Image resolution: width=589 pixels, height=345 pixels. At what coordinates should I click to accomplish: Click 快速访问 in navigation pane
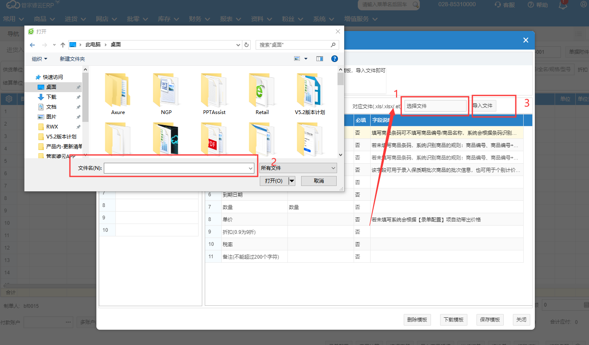coord(53,77)
